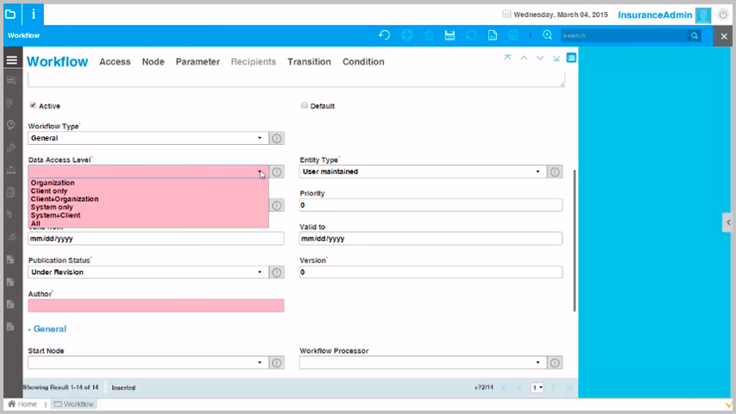
Task: Click the power logout icon
Action: coord(723,15)
